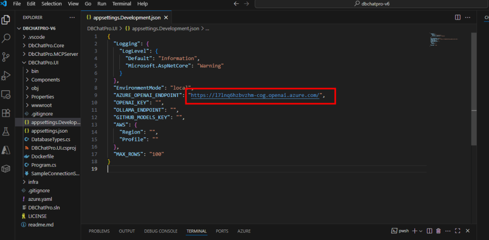Viewport: 489px width, 240px height.
Task: Open appsettings.json in the explorer
Action: [x=48, y=131]
